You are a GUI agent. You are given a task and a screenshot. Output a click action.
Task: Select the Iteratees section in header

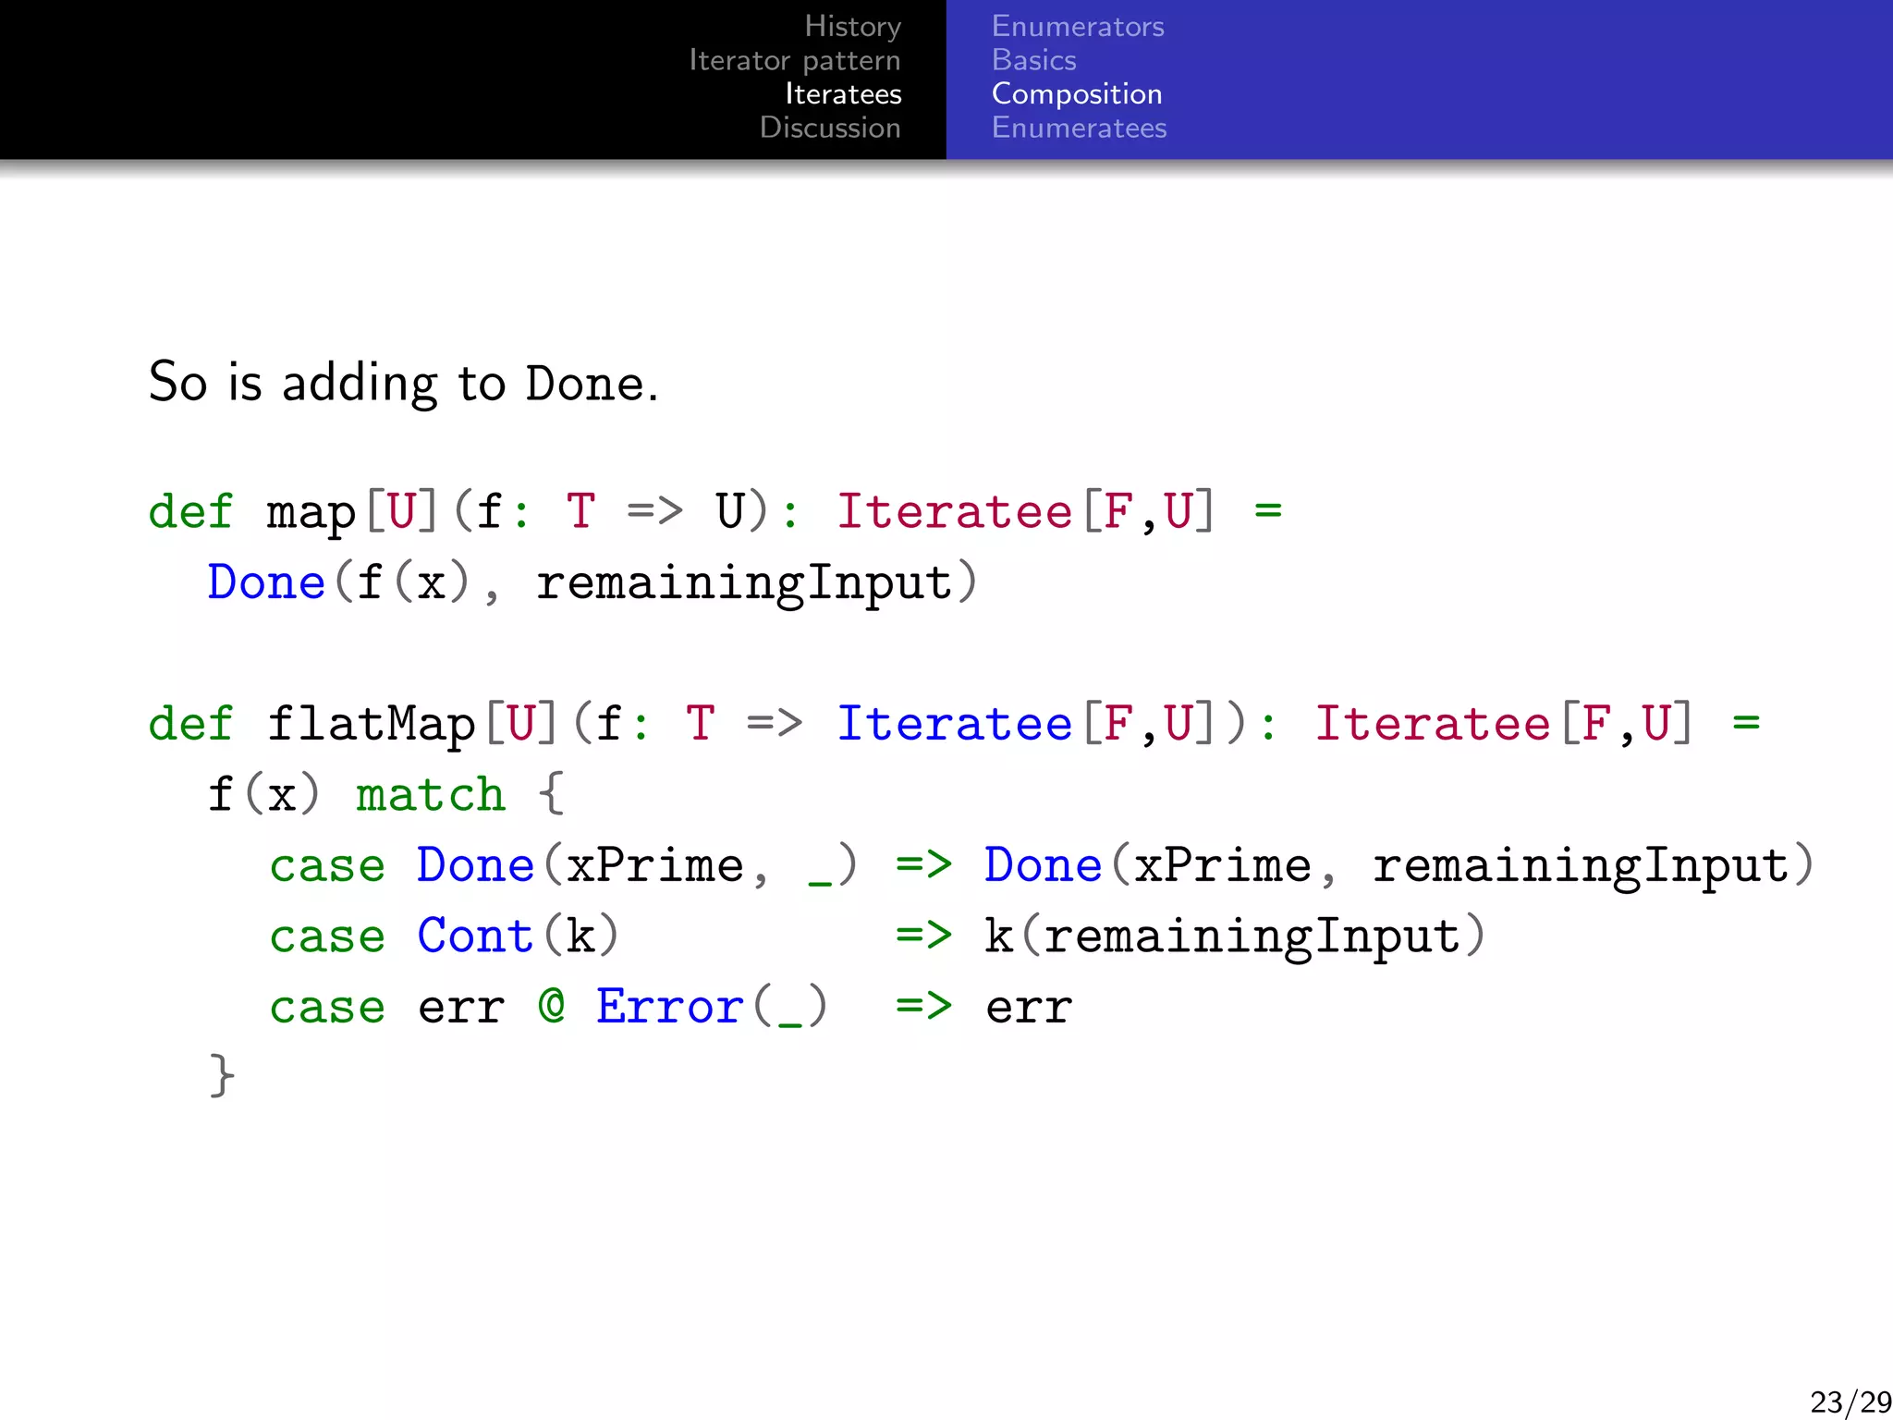click(x=843, y=93)
